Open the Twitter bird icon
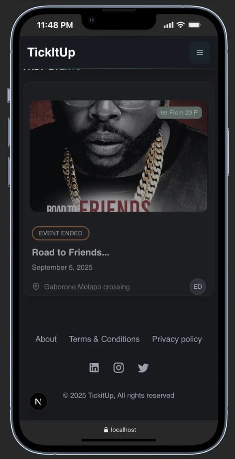235x459 pixels. tap(143, 368)
